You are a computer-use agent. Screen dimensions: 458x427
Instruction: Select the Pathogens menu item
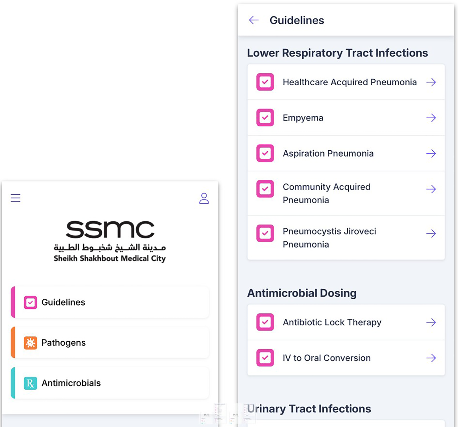pyautogui.click(x=64, y=343)
